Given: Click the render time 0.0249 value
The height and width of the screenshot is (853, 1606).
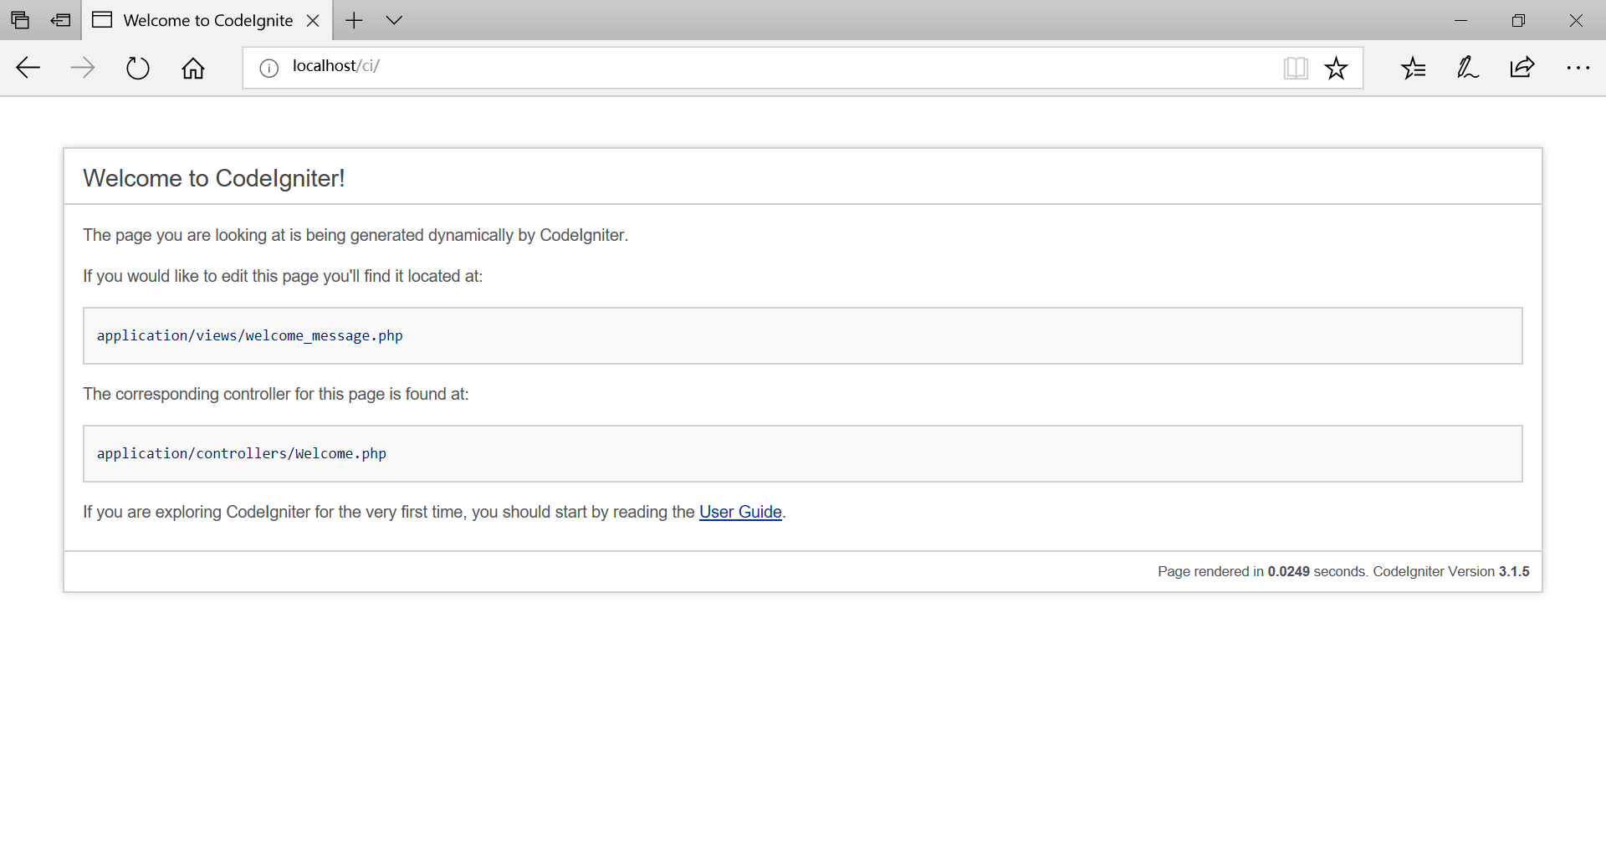Looking at the screenshot, I should coord(1289,571).
